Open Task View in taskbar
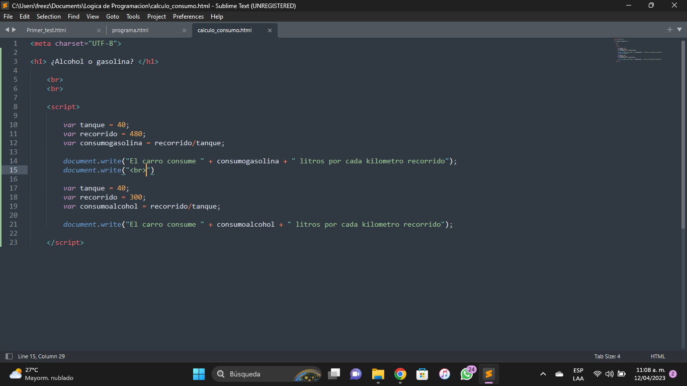 pos(334,374)
